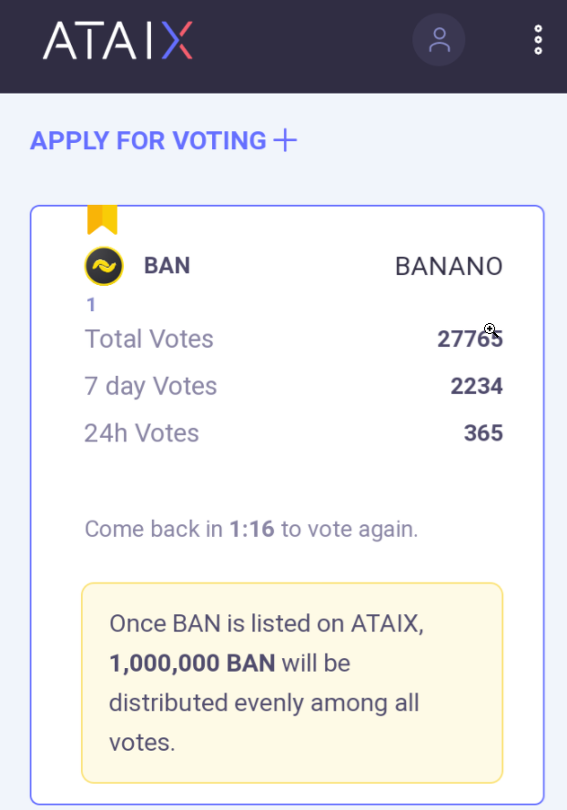Image resolution: width=567 pixels, height=810 pixels.
Task: Click the total votes value 27765
Action: [x=470, y=339]
